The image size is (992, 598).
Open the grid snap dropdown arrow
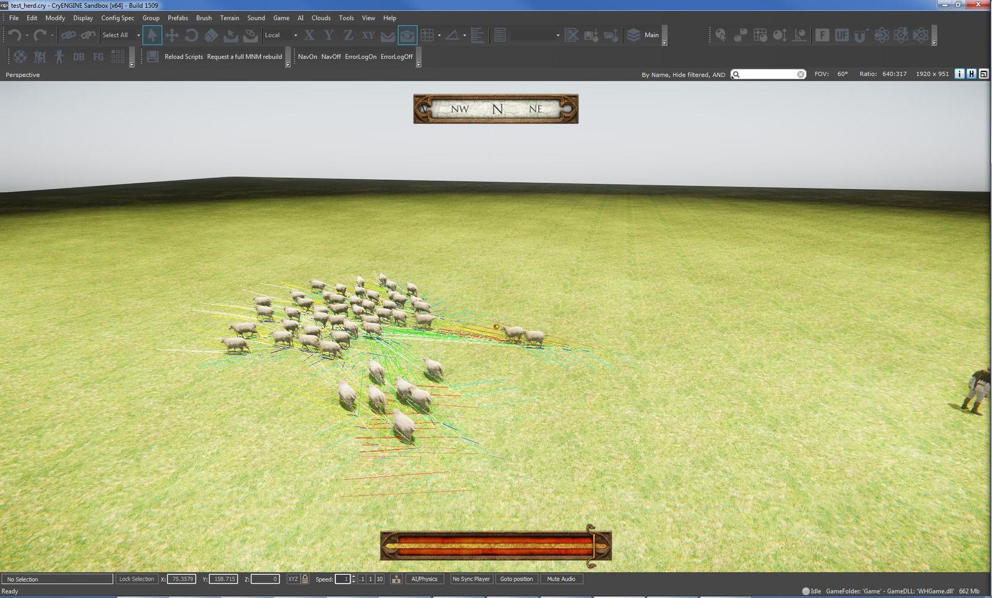coord(439,35)
